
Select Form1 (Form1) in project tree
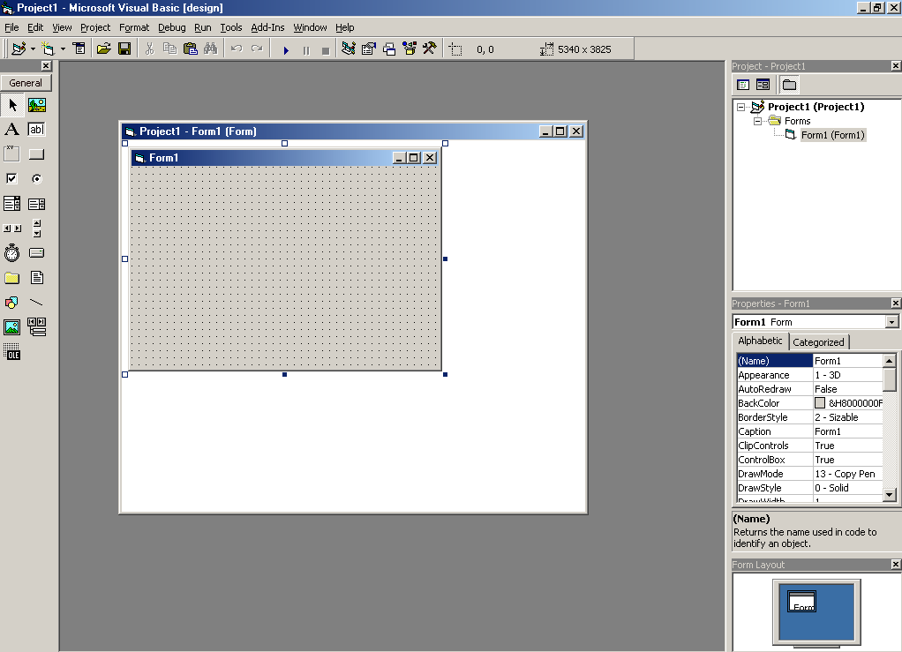pyautogui.click(x=833, y=135)
